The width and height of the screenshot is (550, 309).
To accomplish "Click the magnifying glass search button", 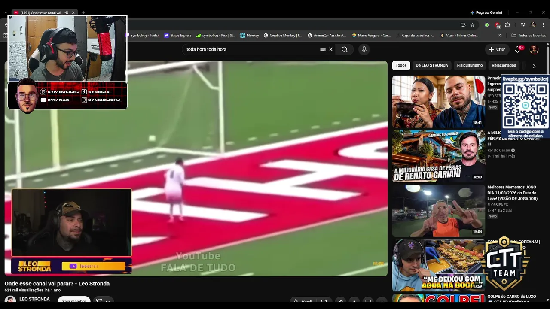I will [345, 49].
